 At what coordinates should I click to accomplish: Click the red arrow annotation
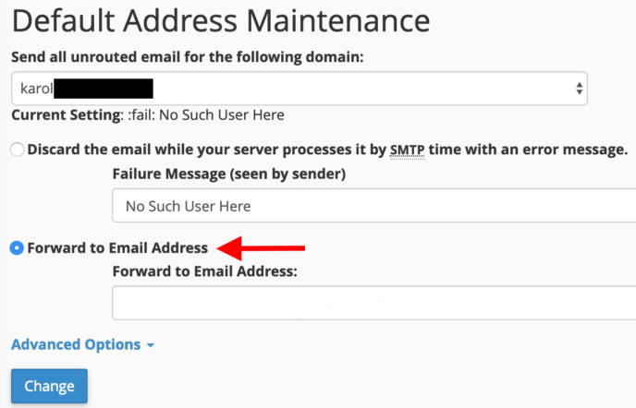pos(261,248)
